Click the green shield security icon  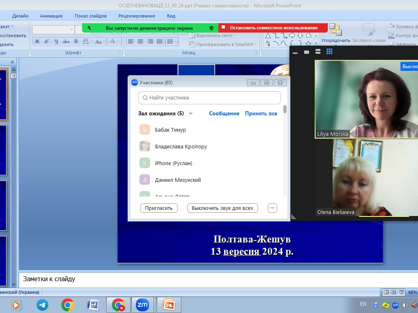pos(211,28)
